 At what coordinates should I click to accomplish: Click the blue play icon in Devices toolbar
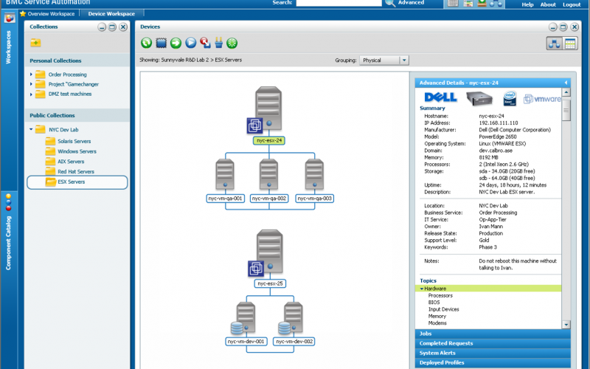191,43
